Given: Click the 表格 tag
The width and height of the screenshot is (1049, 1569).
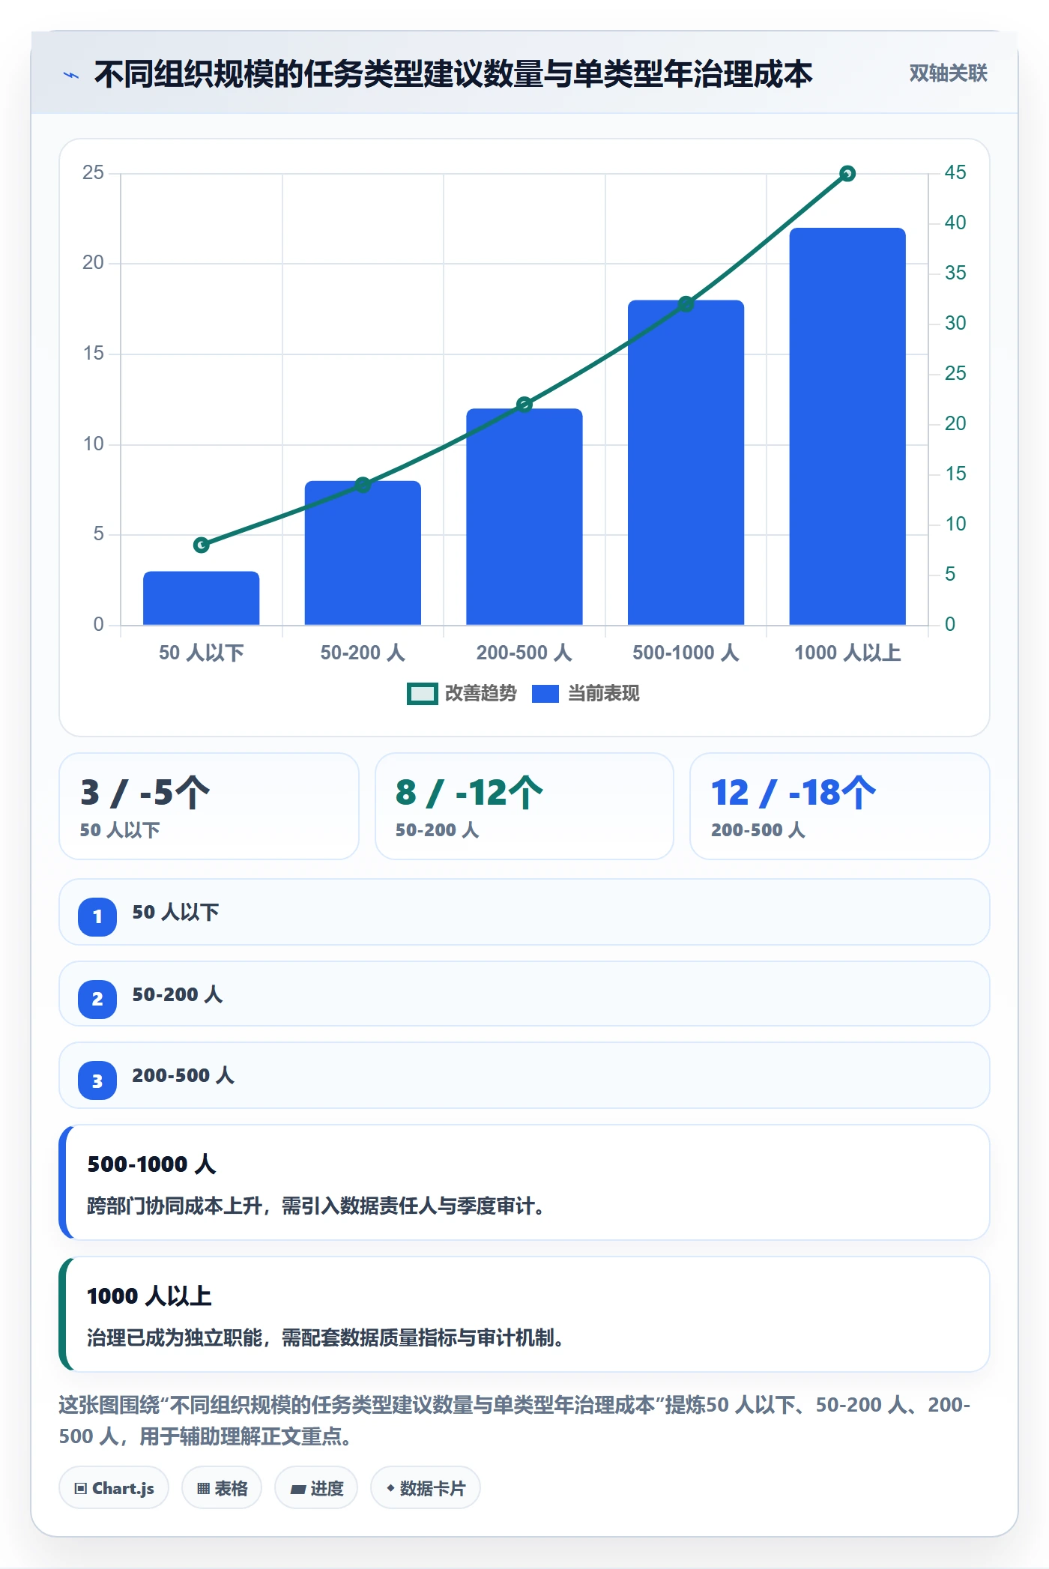Looking at the screenshot, I should pyautogui.click(x=222, y=1488).
